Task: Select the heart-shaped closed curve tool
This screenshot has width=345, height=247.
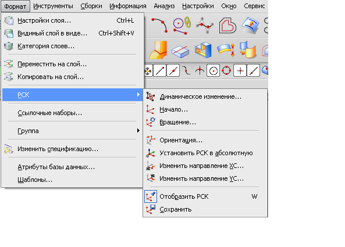Action: 227,26
